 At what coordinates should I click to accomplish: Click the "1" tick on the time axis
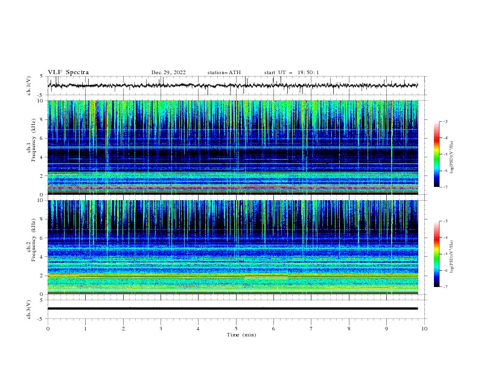pyautogui.click(x=85, y=329)
